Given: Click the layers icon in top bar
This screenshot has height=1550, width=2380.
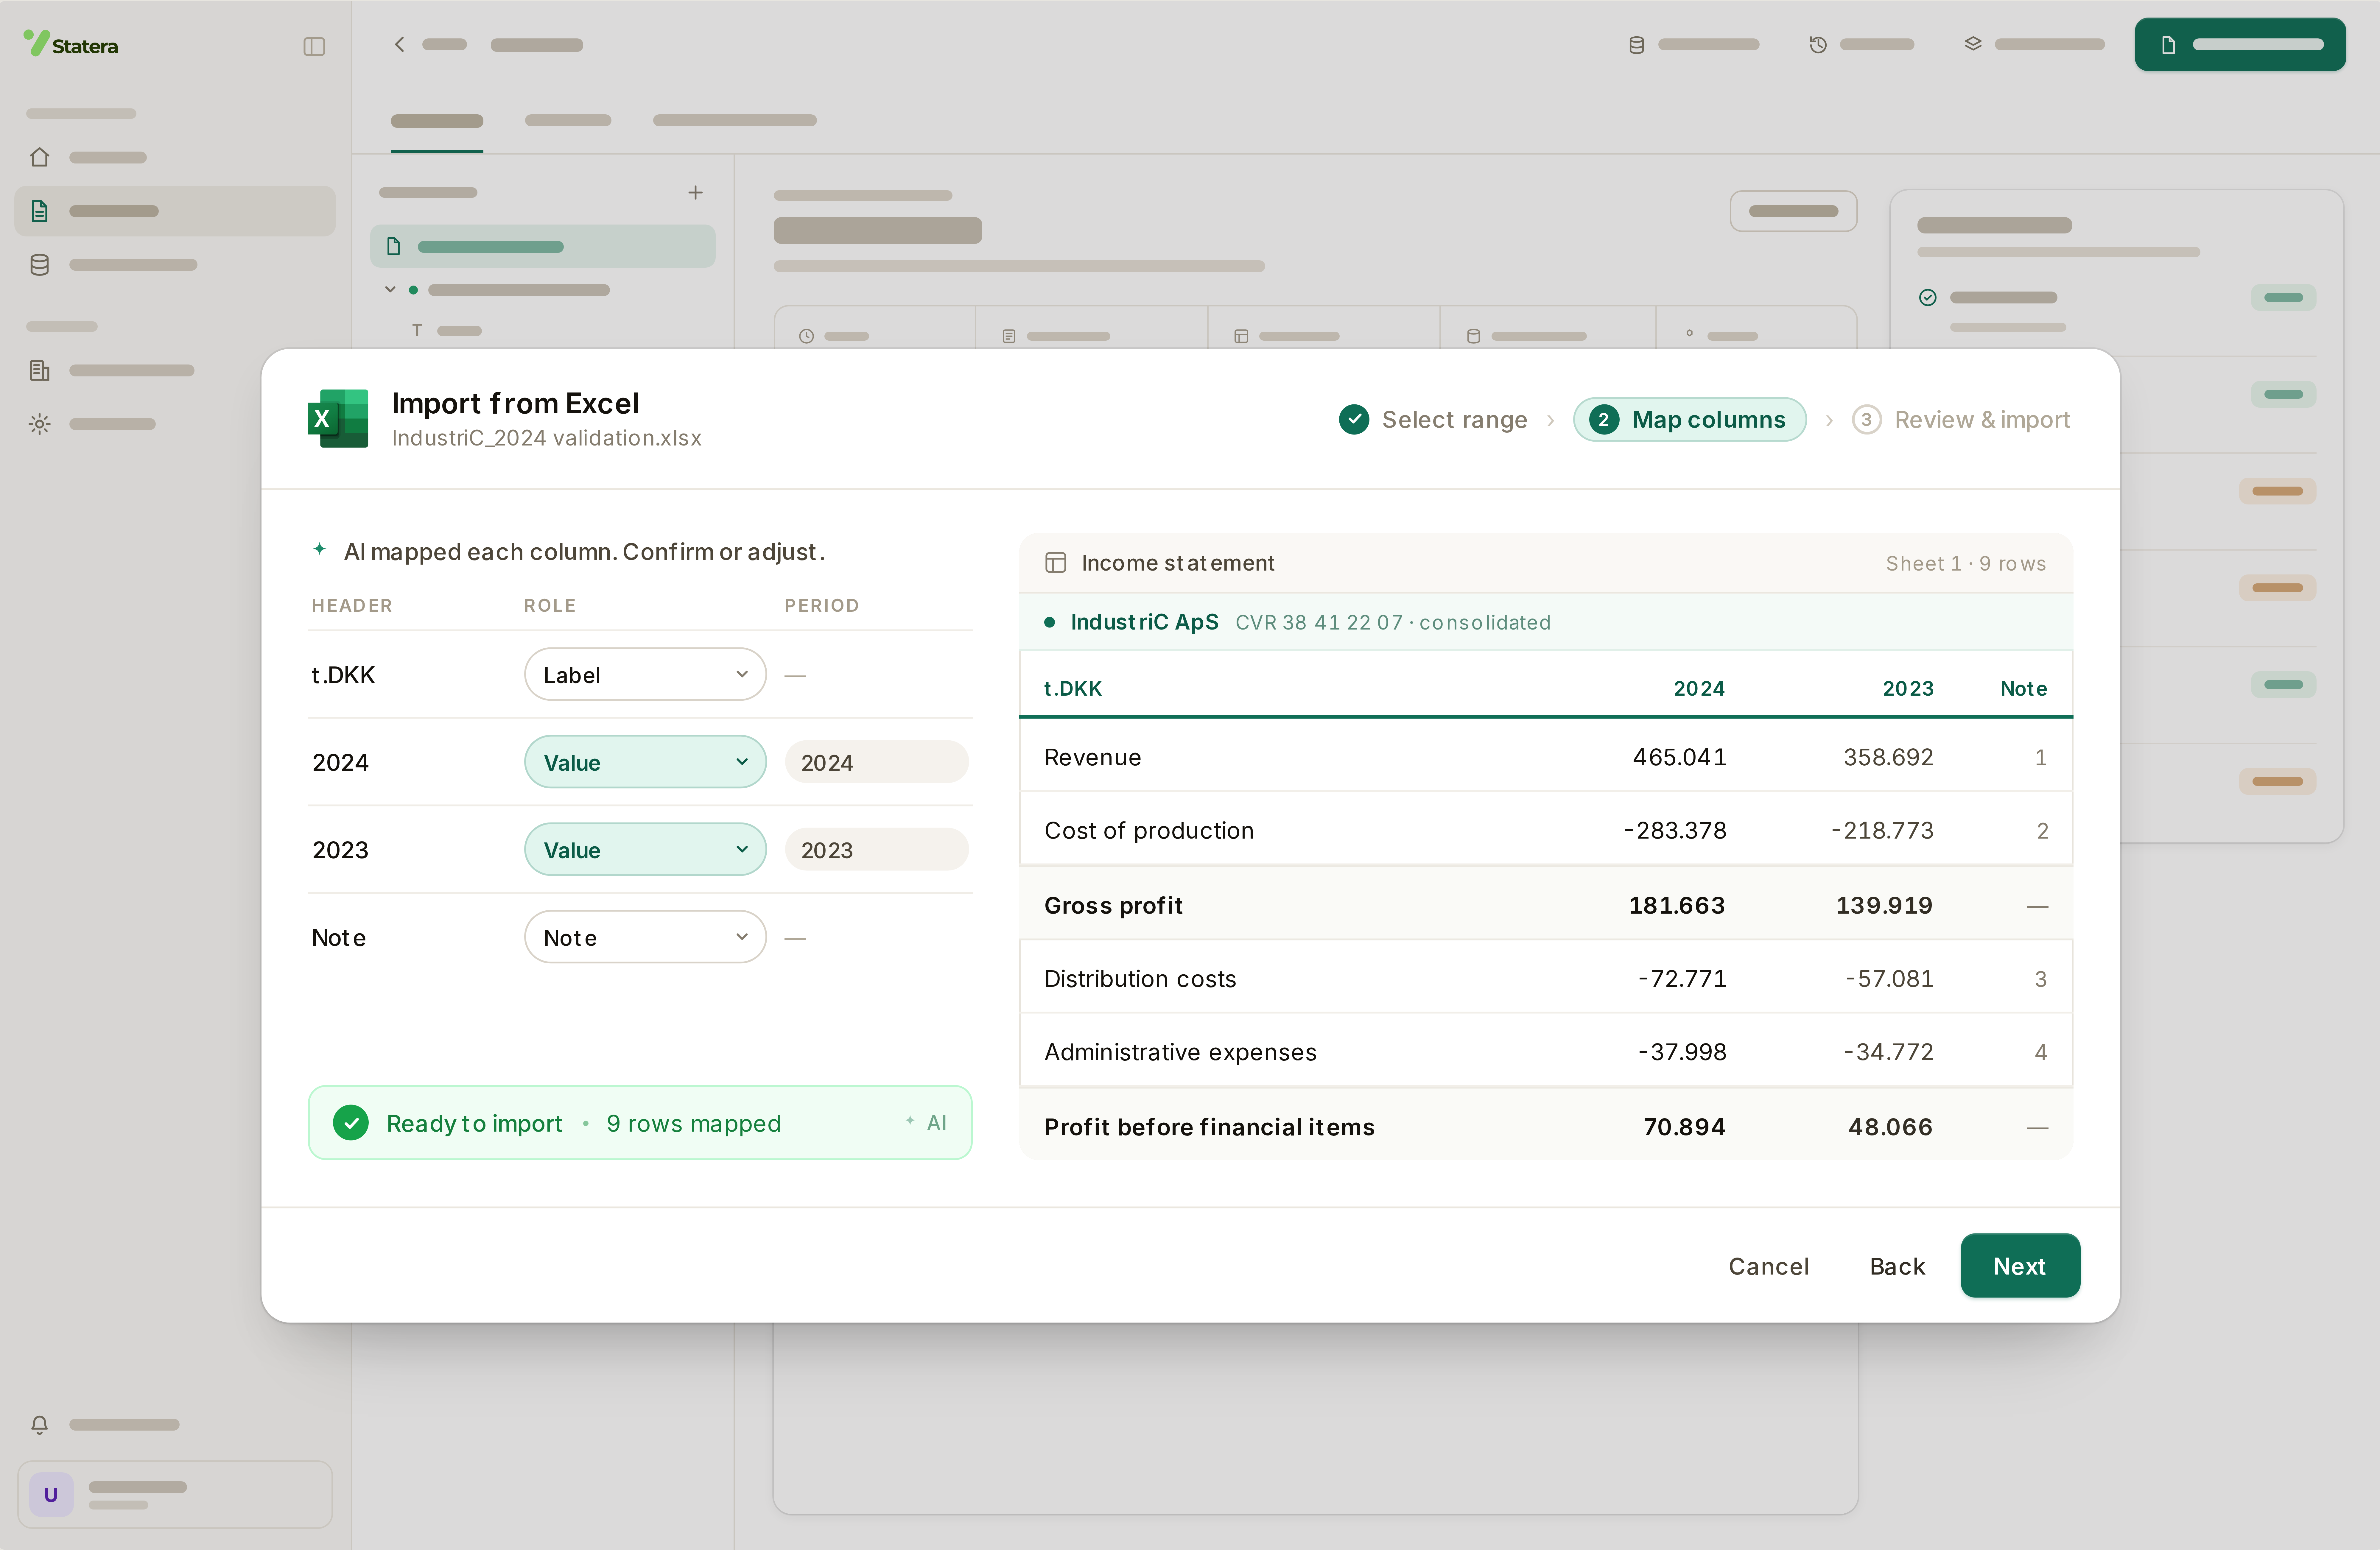Looking at the screenshot, I should click(1973, 44).
